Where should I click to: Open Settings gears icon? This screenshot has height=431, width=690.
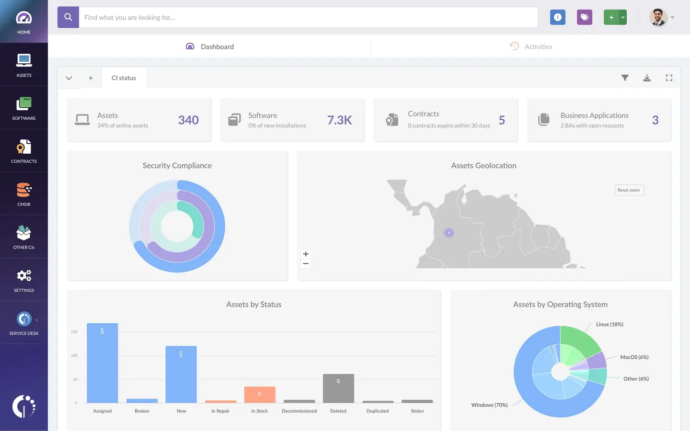coord(23,280)
